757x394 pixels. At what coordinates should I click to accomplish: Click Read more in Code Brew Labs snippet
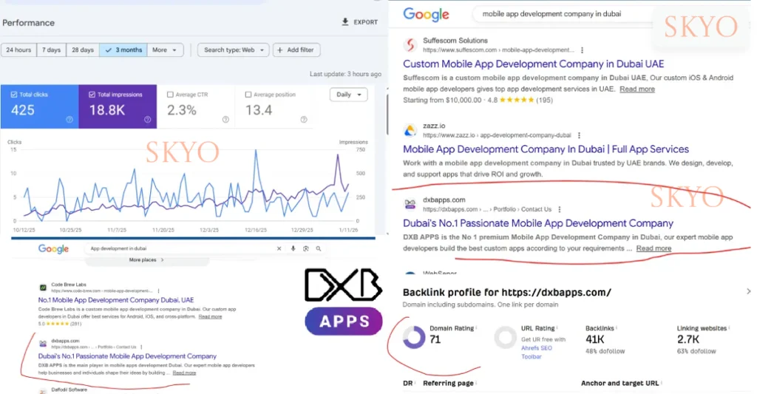[x=210, y=316]
